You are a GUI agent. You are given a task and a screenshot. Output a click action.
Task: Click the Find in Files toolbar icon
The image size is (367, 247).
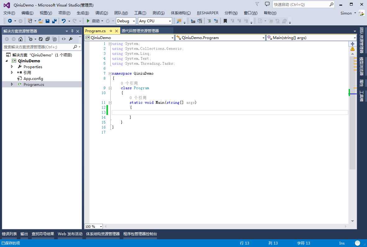pyautogui.click(x=179, y=21)
